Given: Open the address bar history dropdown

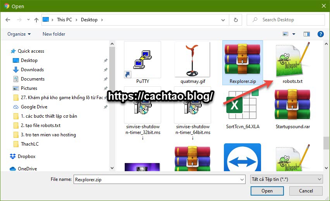Looking at the screenshot, I should point(223,20).
